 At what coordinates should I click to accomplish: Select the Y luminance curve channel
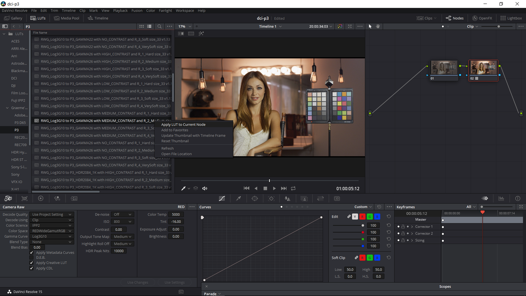[355, 217]
